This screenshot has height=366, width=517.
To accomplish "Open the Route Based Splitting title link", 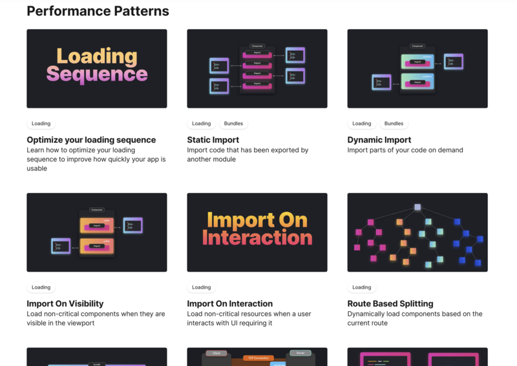I will tap(390, 303).
